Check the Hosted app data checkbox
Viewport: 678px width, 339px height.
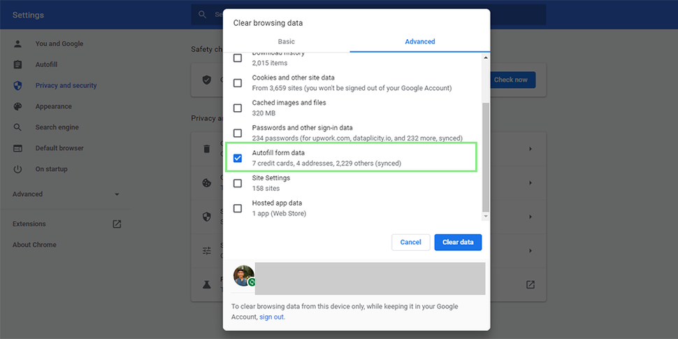click(238, 208)
